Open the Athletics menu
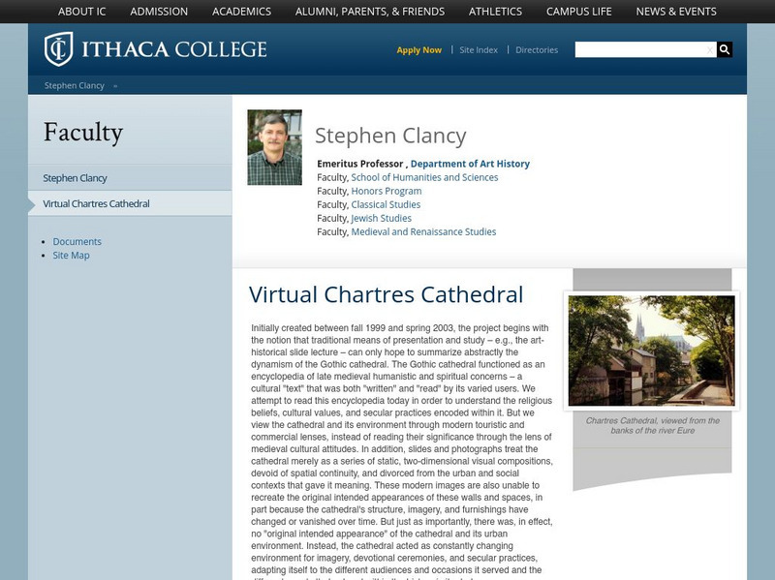 495,12
